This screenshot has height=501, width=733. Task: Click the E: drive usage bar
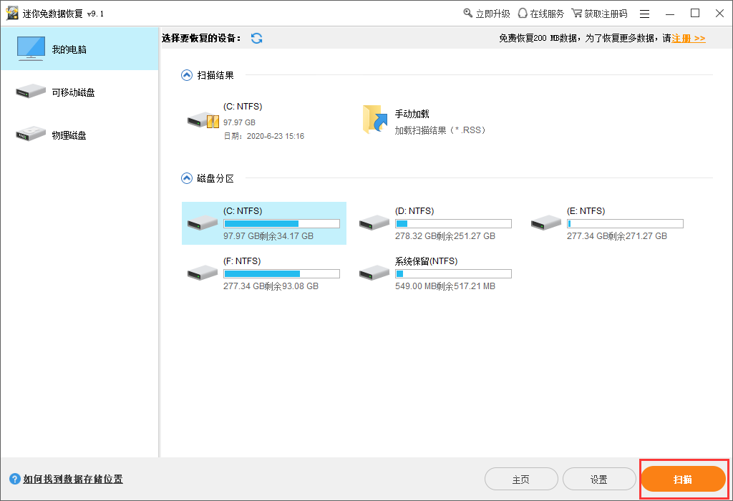tap(625, 224)
